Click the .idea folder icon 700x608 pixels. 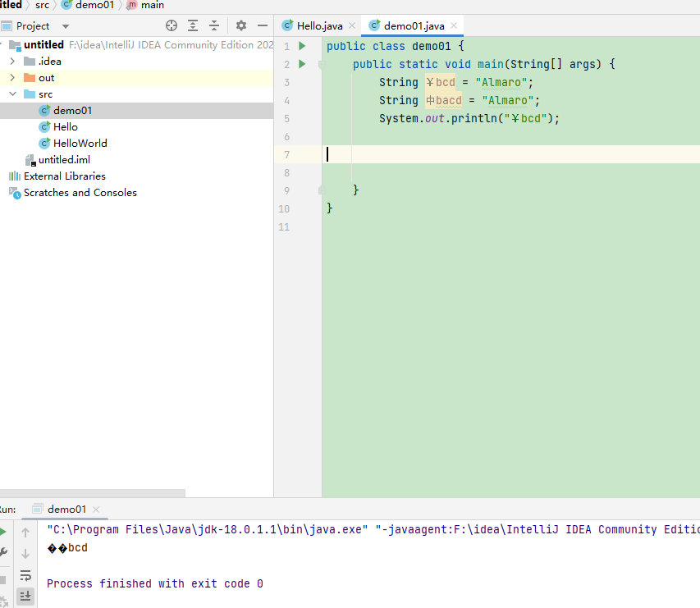(30, 62)
